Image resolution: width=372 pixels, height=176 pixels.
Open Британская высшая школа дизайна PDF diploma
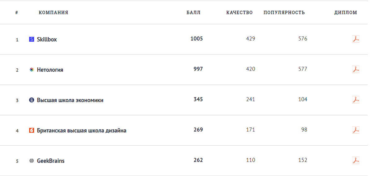pyautogui.click(x=356, y=130)
